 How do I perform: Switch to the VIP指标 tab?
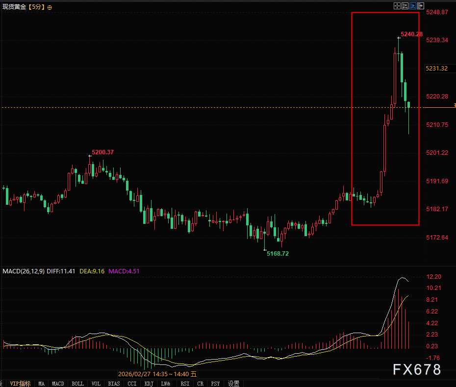[x=20, y=383]
